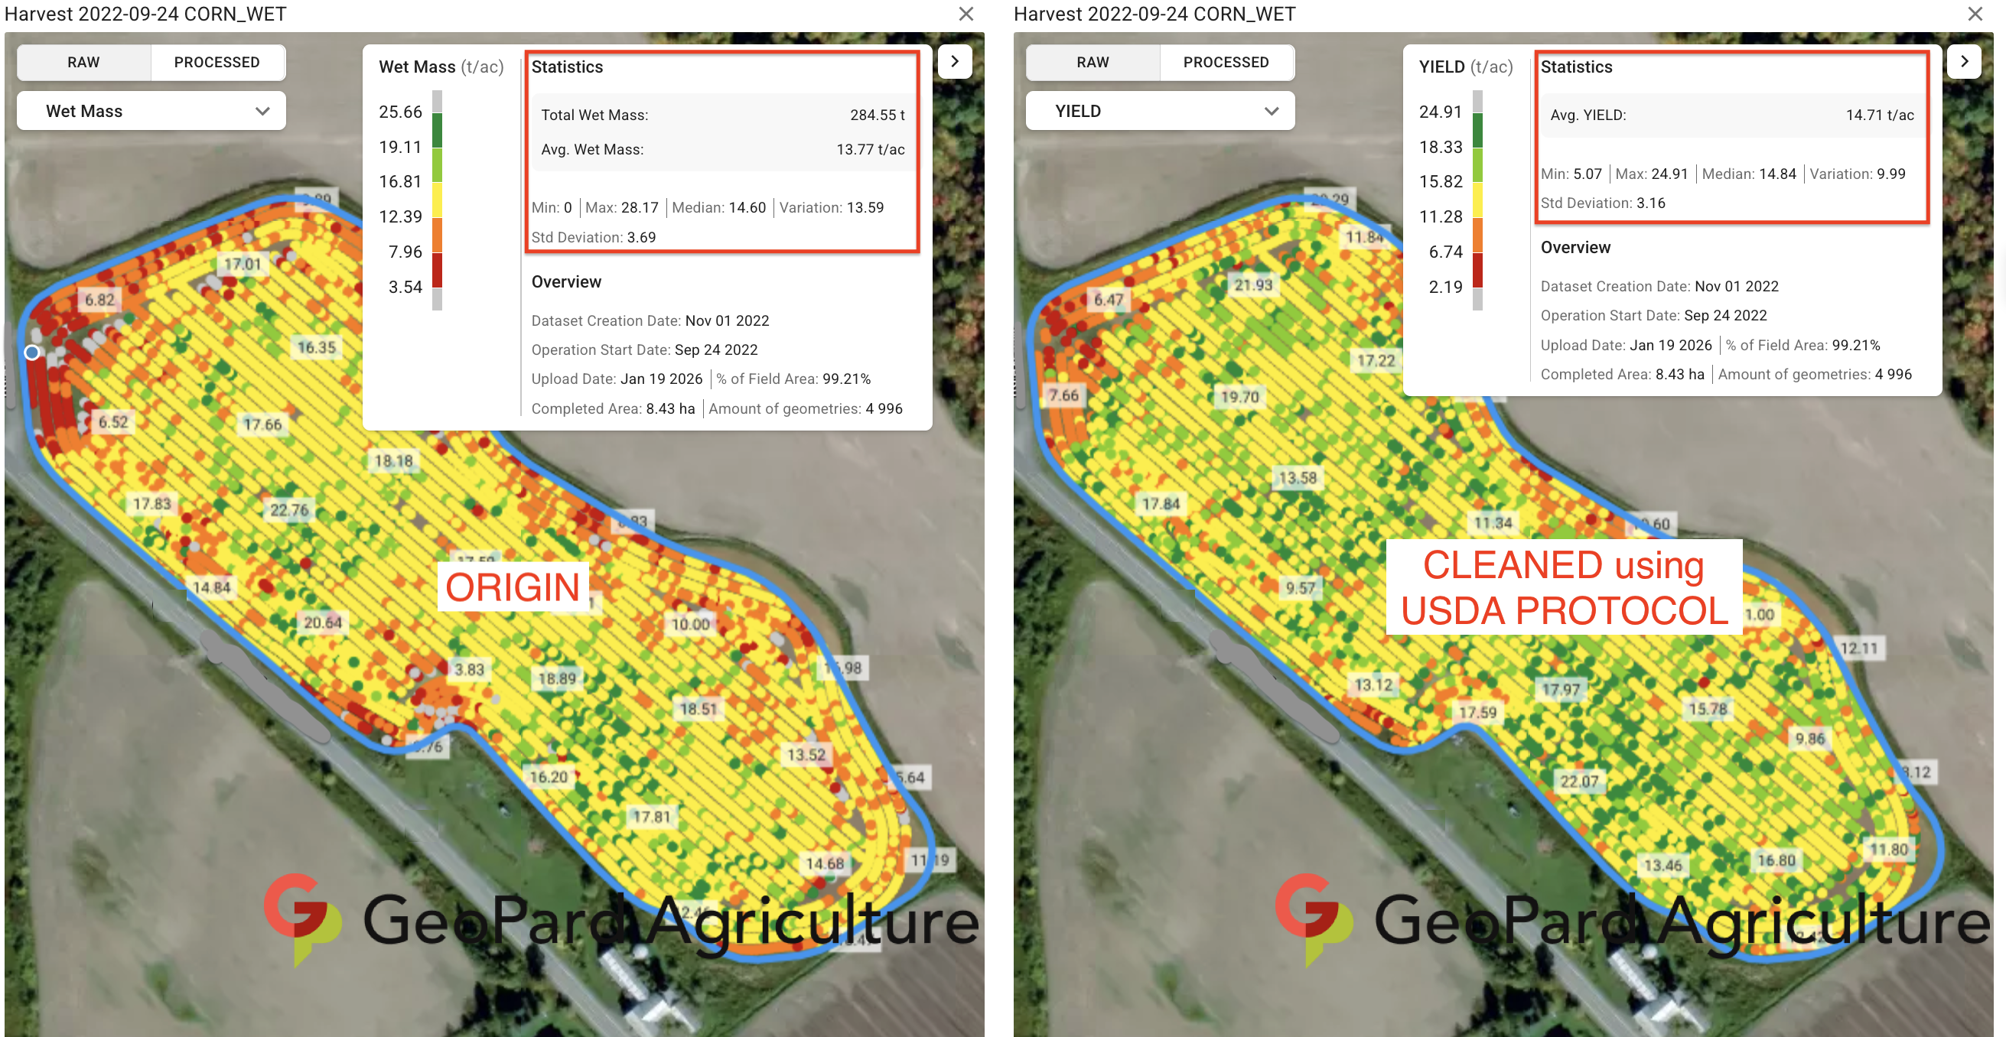Close the right Harvest CORN_WET panel
Image resolution: width=2006 pixels, height=1037 pixels.
point(1975,14)
